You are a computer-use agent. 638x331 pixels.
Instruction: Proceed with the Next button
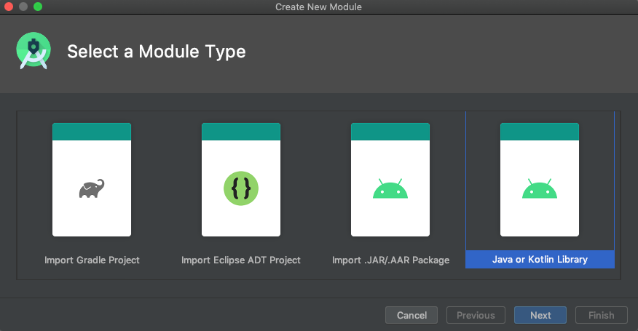point(540,315)
